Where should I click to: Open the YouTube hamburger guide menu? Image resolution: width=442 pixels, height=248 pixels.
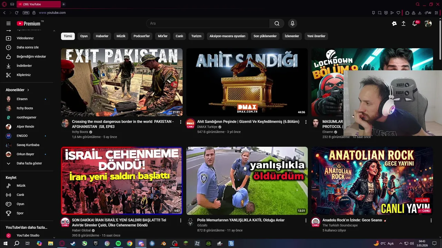point(8,23)
